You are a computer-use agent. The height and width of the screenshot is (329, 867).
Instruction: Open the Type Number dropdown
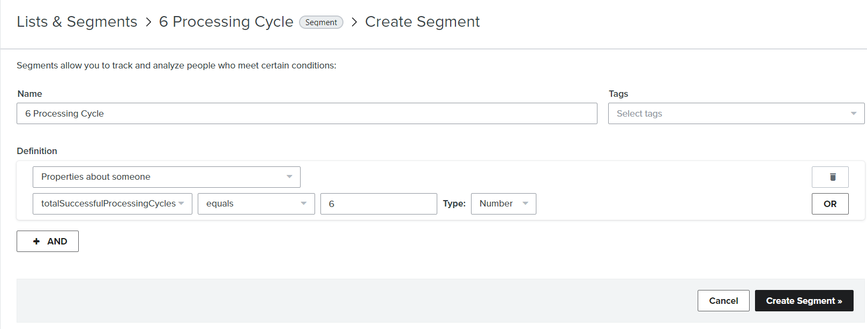(x=504, y=204)
